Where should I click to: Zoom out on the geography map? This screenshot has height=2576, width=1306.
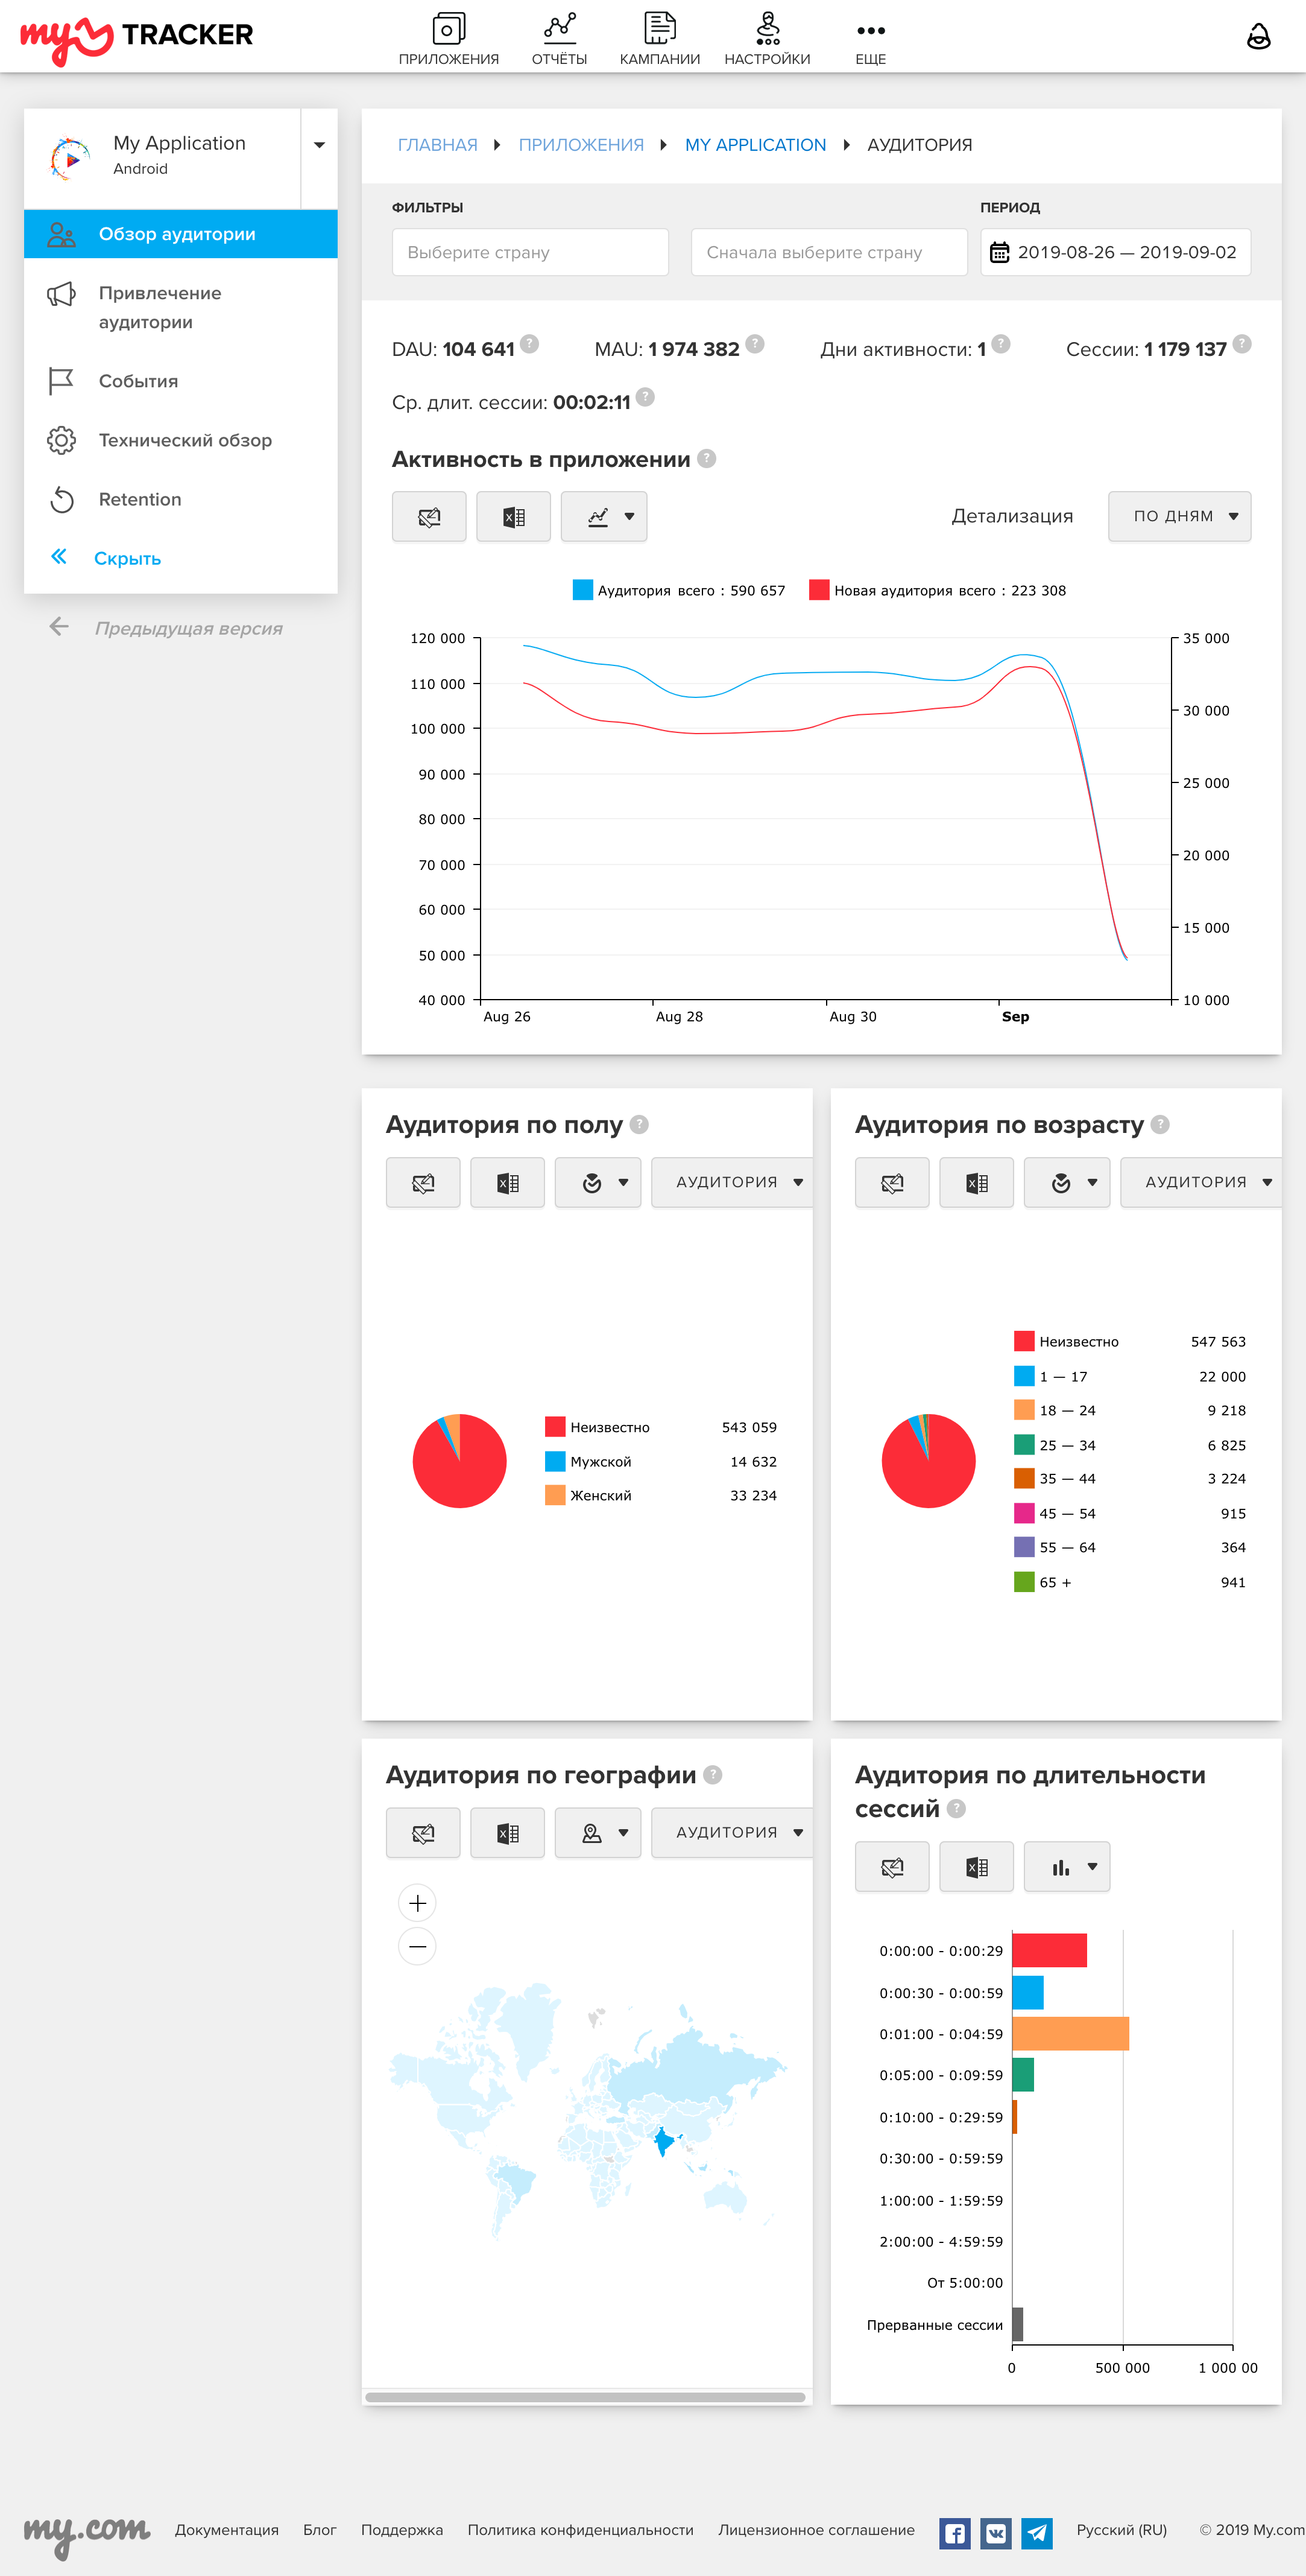click(418, 1946)
